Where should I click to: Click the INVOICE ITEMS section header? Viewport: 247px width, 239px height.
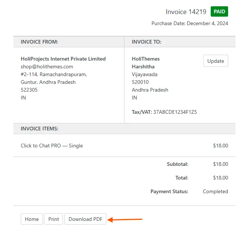click(39, 129)
